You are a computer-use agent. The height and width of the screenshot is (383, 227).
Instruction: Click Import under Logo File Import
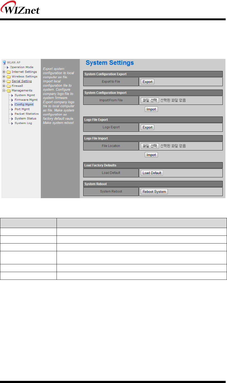point(151,155)
